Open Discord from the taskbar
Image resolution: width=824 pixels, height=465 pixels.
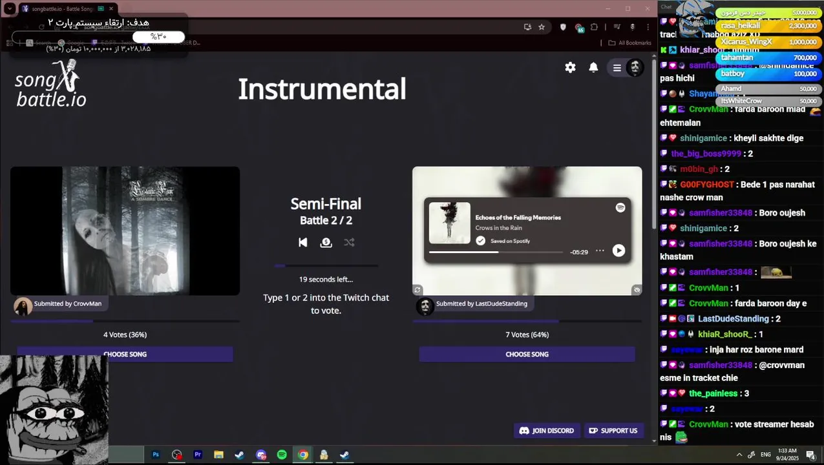click(261, 455)
